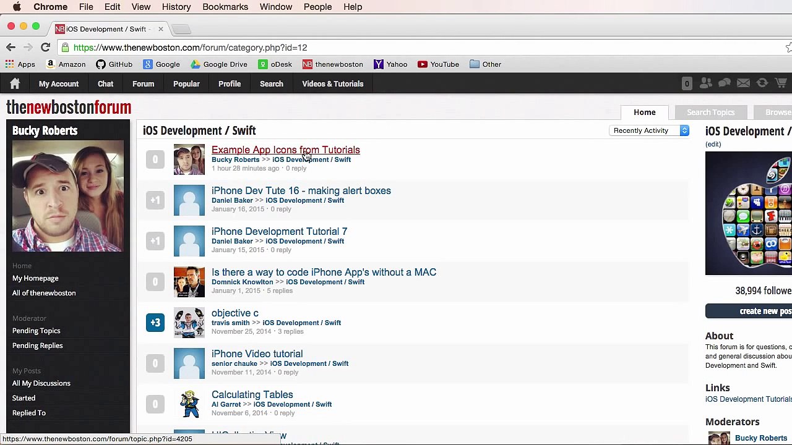
Task: Open the Amazon bookmark
Action: click(x=66, y=64)
